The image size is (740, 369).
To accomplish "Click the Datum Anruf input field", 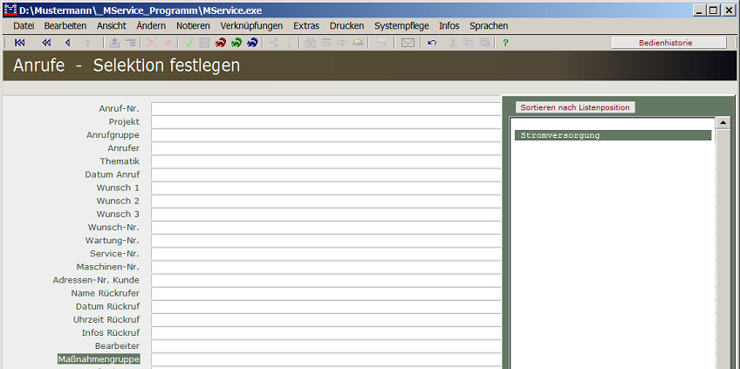I will [326, 174].
